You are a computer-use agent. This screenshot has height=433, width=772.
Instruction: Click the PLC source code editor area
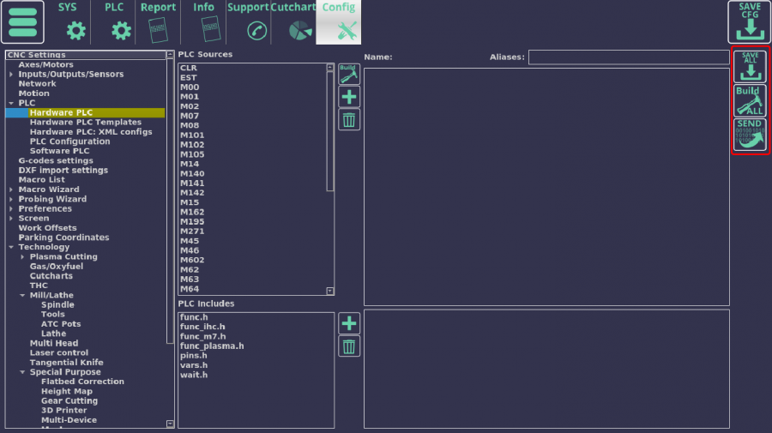[x=546, y=187]
